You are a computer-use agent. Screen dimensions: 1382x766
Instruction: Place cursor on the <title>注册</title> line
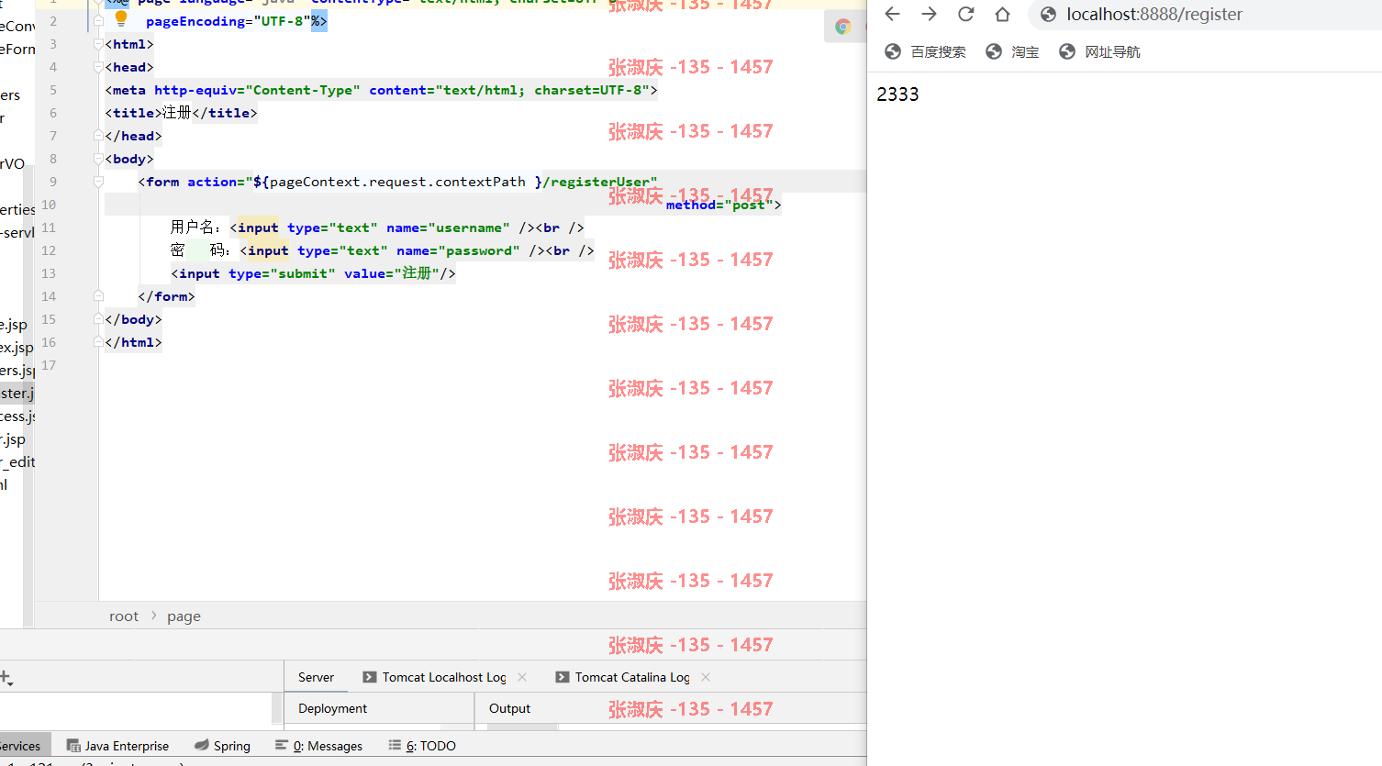click(x=181, y=113)
